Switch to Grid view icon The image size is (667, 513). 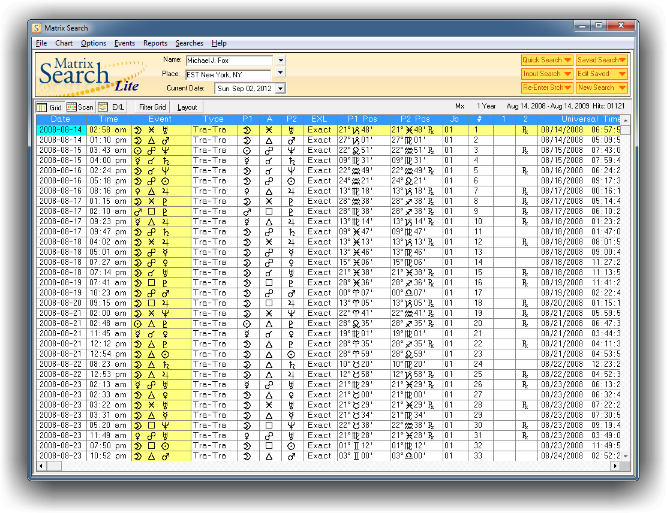pyautogui.click(x=42, y=107)
